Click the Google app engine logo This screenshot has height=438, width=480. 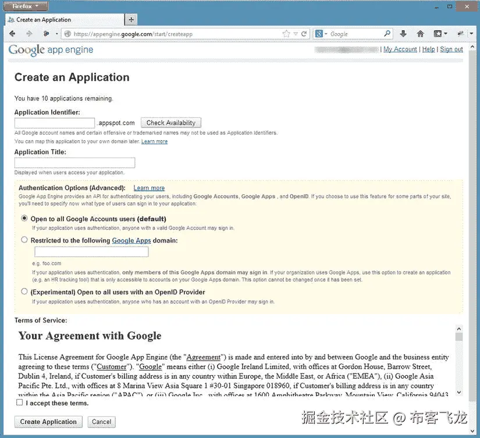pyautogui.click(x=51, y=50)
